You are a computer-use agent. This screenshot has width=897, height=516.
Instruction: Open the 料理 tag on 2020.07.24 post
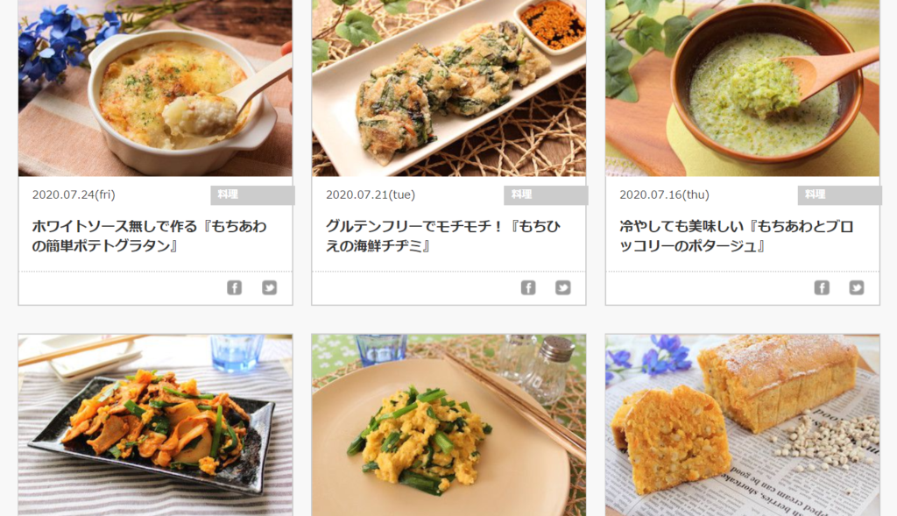252,195
